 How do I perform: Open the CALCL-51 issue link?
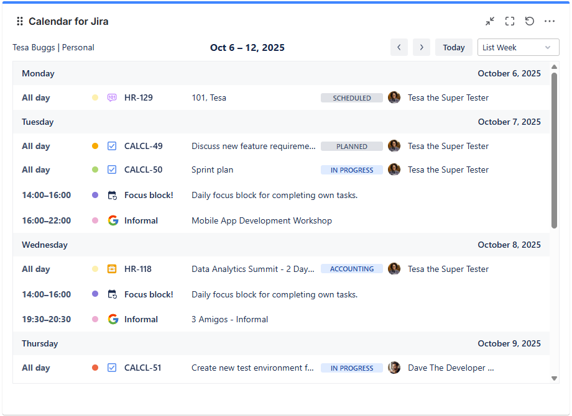click(x=142, y=368)
